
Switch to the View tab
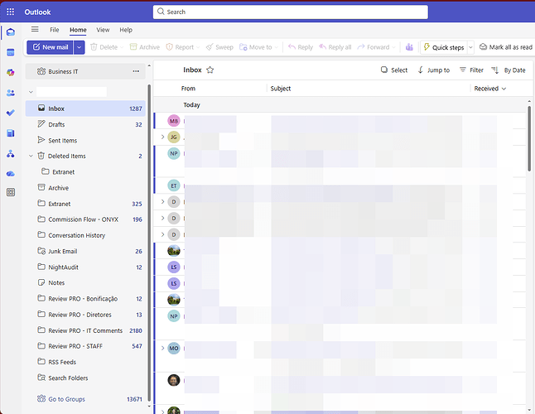click(103, 30)
